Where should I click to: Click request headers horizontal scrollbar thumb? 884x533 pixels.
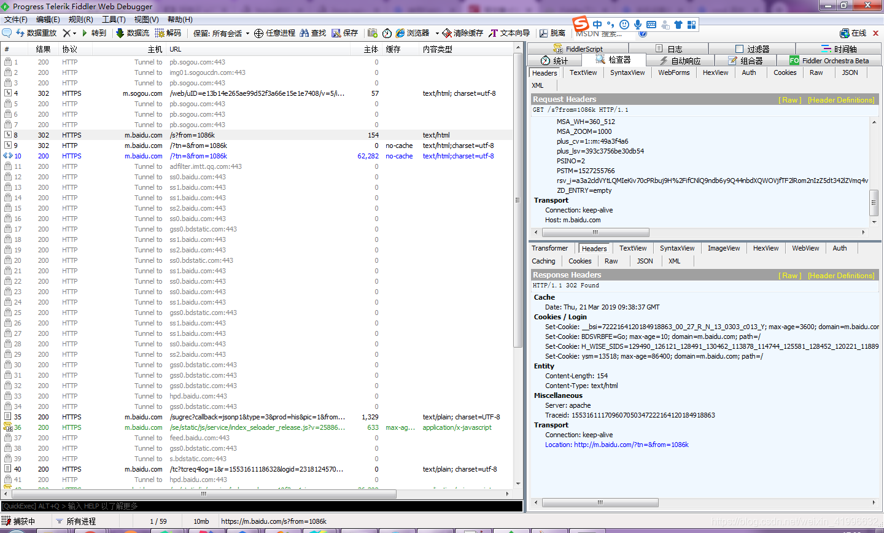(x=595, y=232)
